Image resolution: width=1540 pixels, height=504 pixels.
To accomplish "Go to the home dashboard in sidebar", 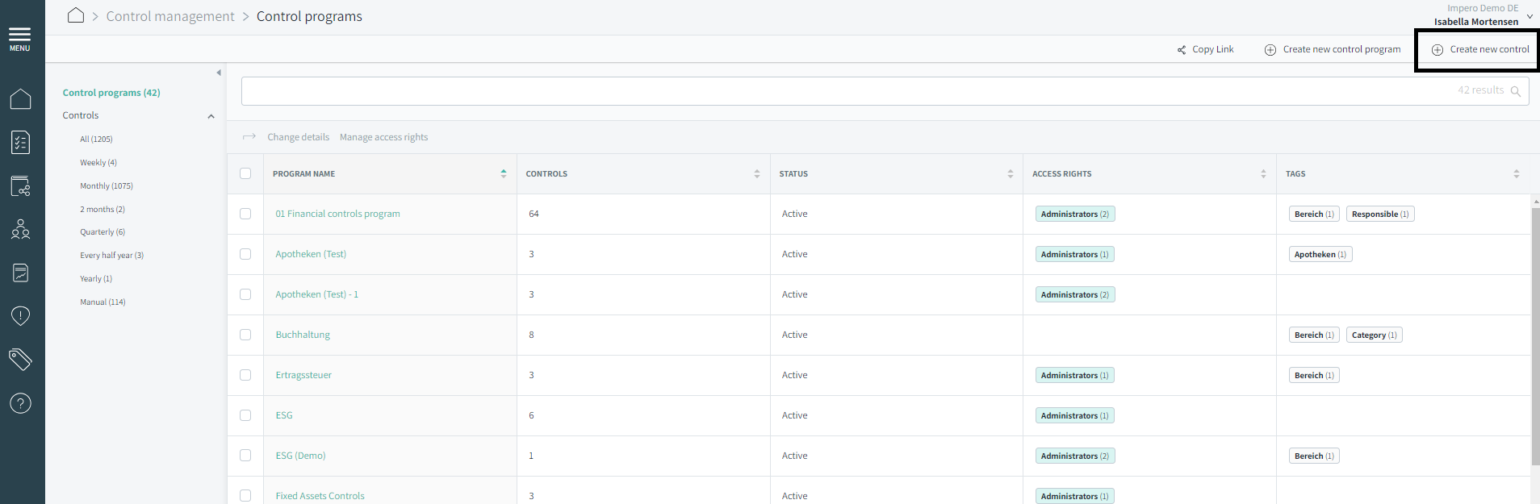I will coord(20,99).
